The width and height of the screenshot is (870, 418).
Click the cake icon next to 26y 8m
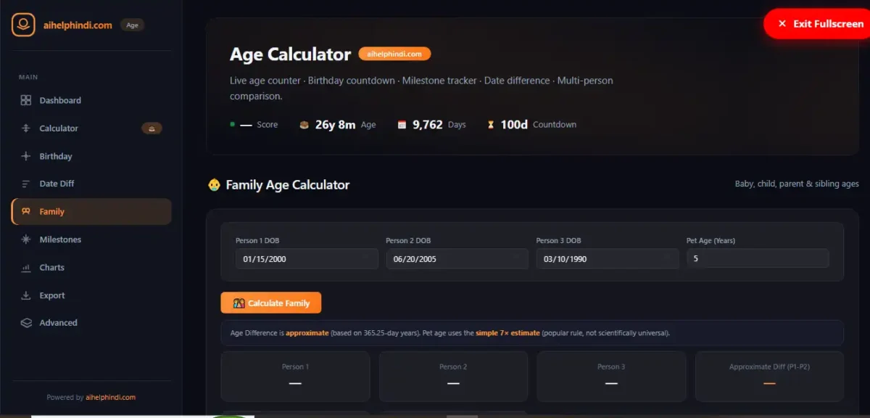304,125
